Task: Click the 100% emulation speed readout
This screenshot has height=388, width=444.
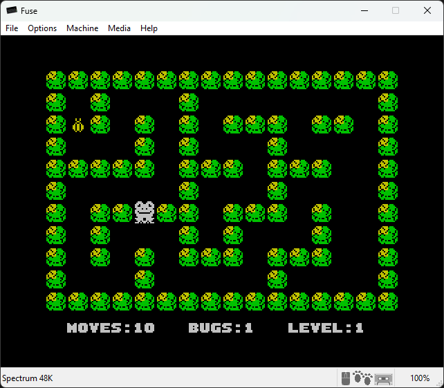Action: coord(420,378)
